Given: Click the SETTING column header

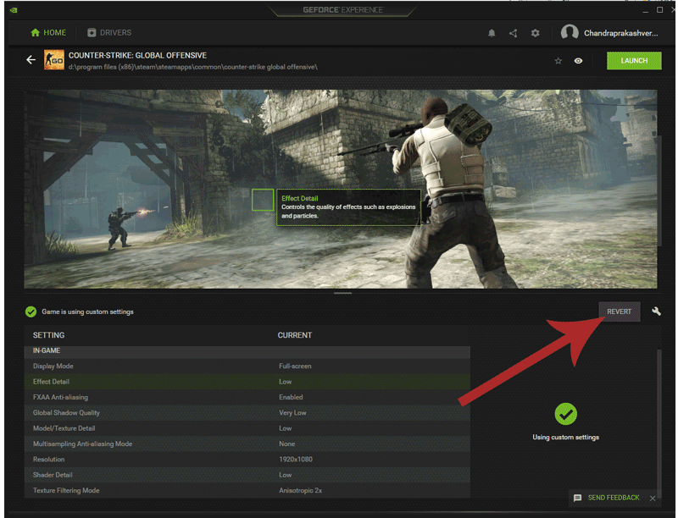Looking at the screenshot, I should (x=49, y=335).
